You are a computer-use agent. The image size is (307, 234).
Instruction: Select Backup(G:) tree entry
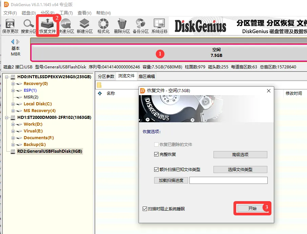pyautogui.click(x=35, y=145)
